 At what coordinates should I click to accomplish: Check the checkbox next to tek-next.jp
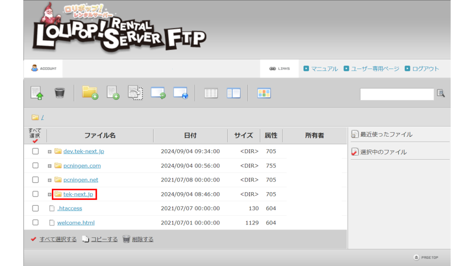[35, 194]
